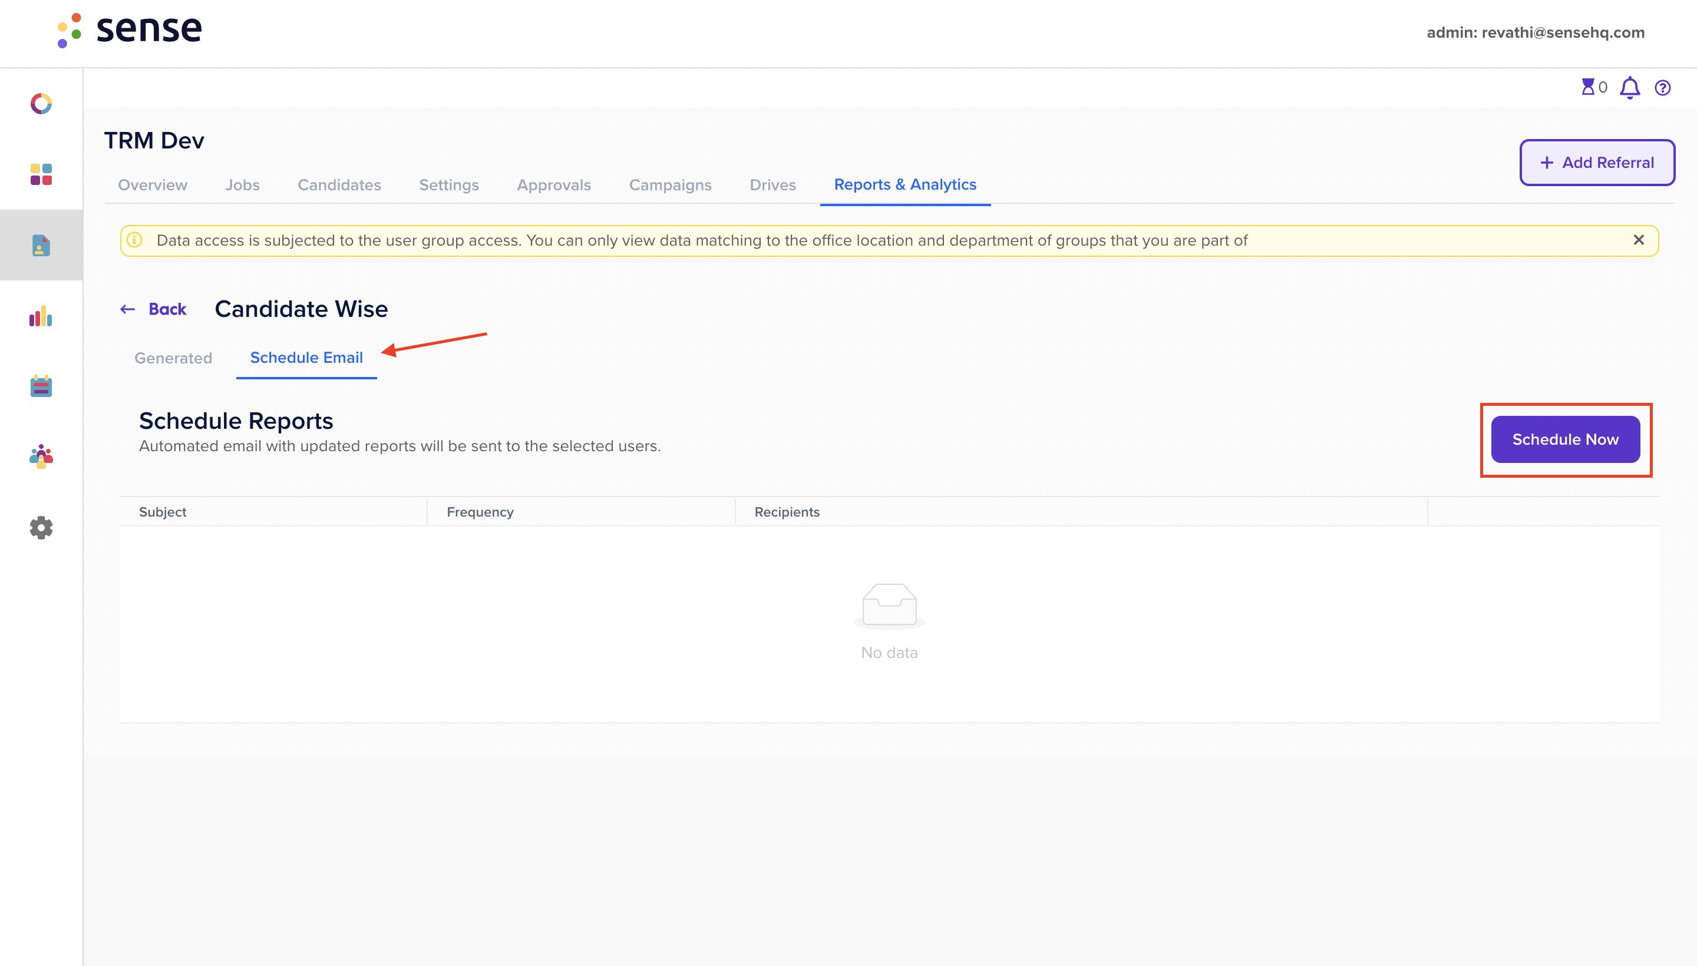The image size is (1697, 966).
Task: Click the Sense logo in header
Action: (x=130, y=30)
